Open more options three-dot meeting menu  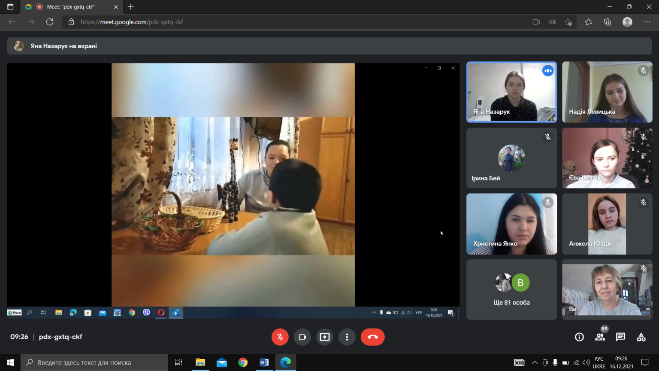(347, 337)
